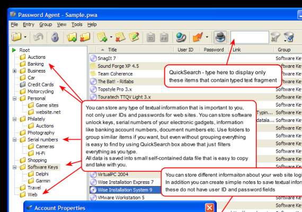Select the website.net subfolder
This screenshot has height=212, width=302.
tap(48, 112)
